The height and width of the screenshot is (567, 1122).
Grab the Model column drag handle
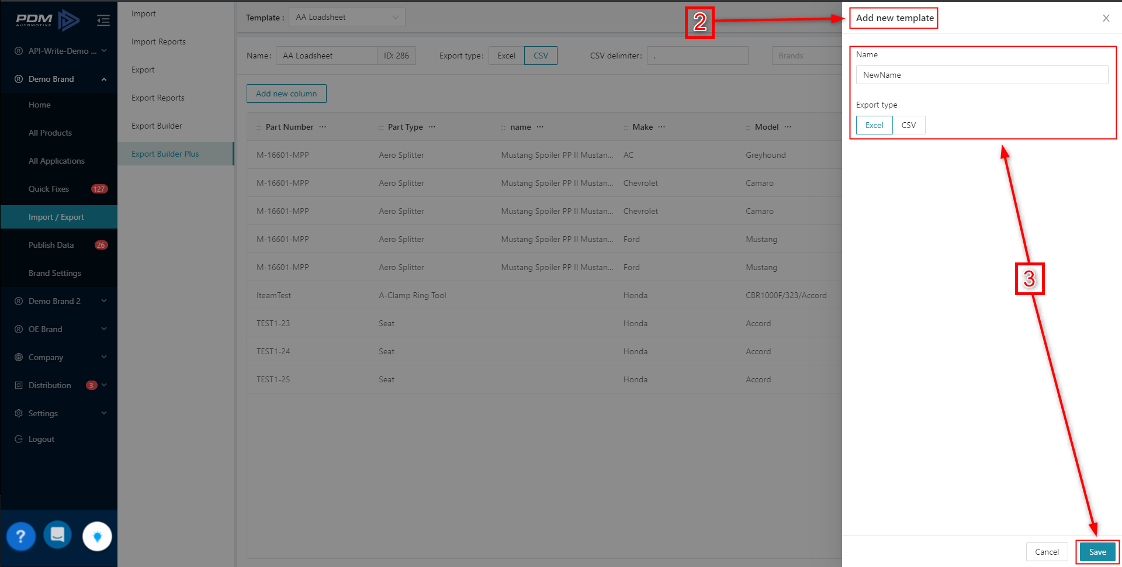coord(748,127)
